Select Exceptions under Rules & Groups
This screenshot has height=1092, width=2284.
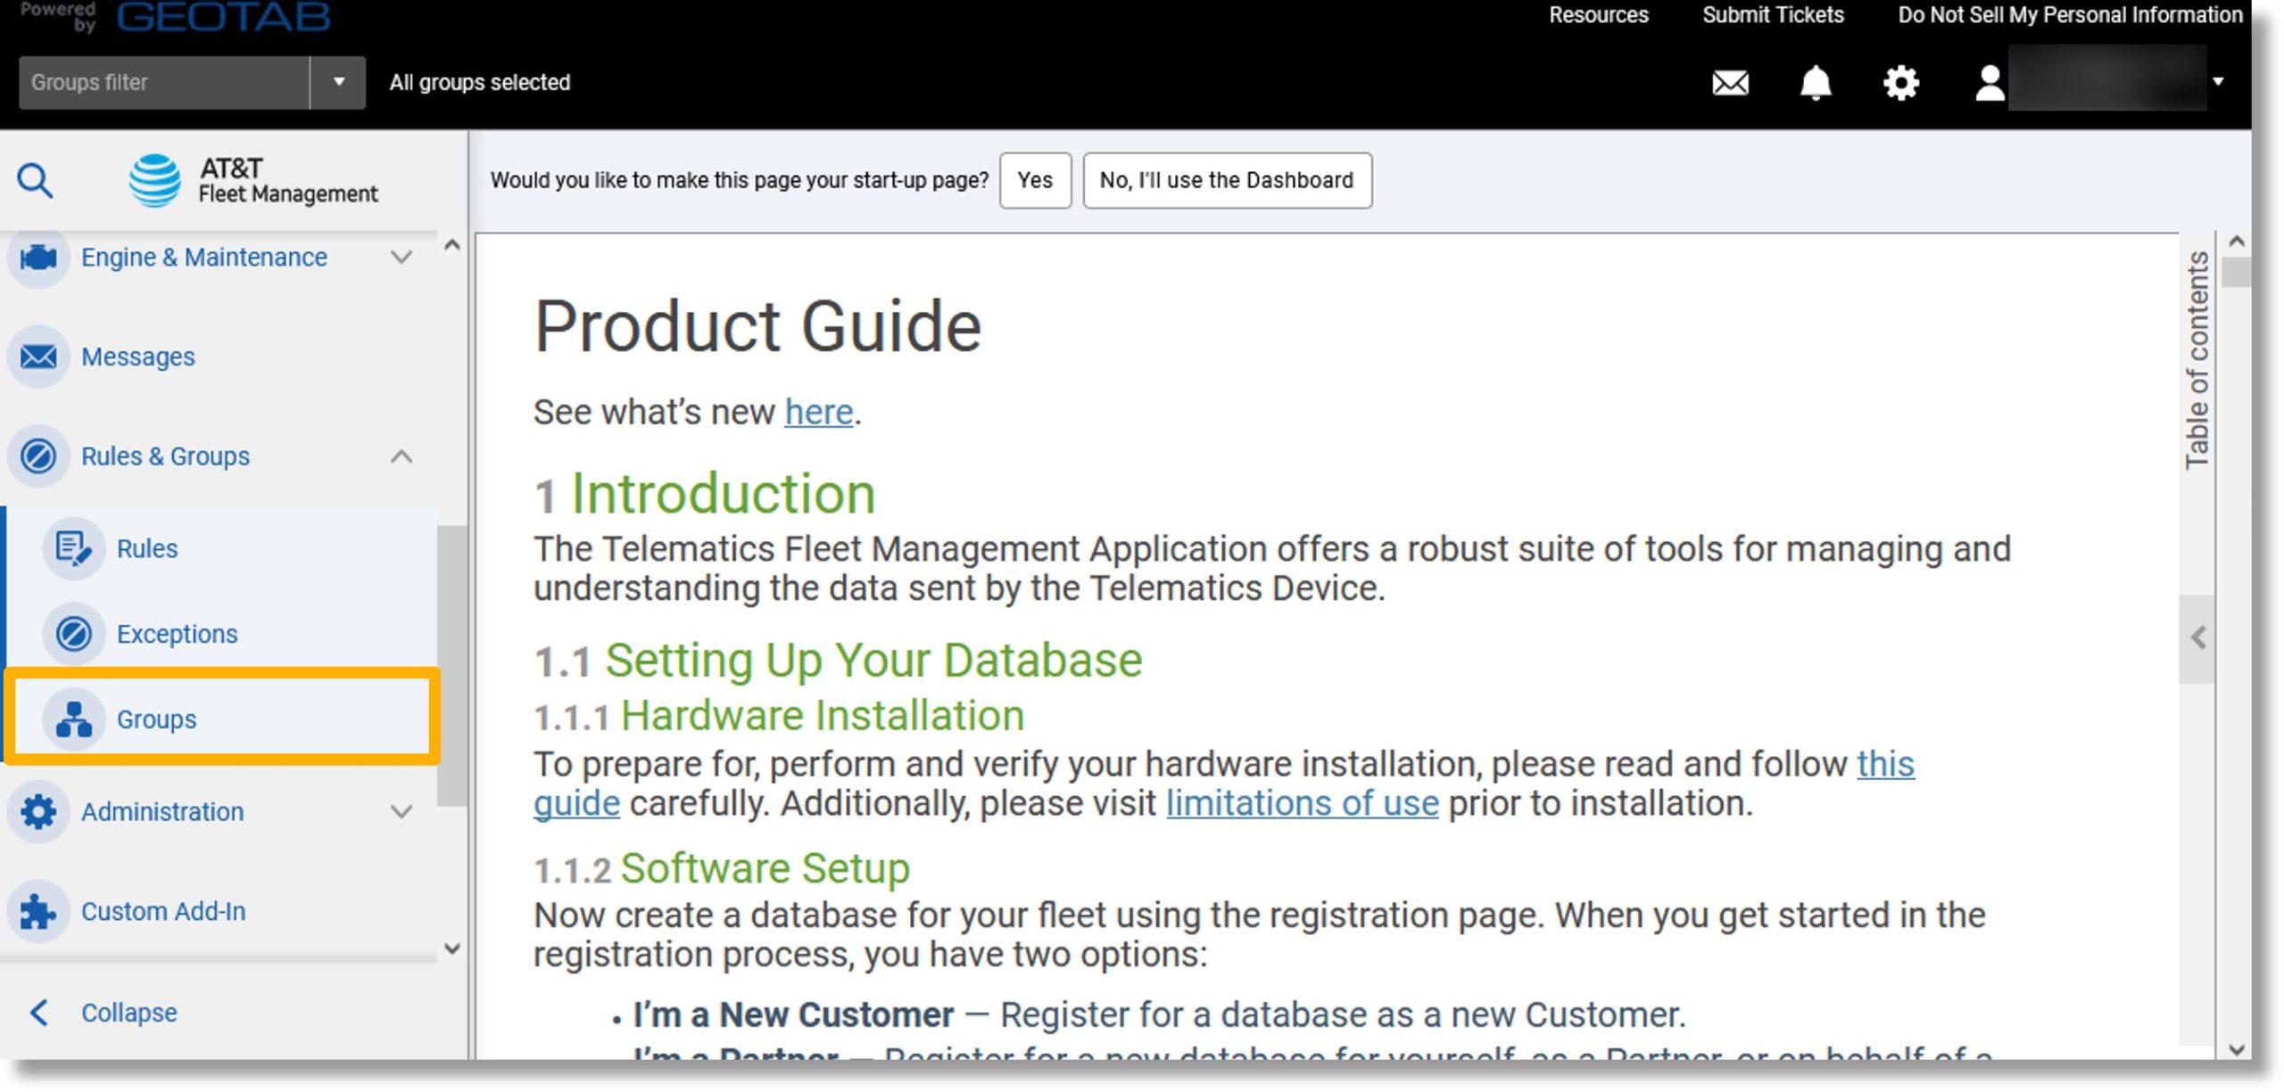(x=178, y=635)
